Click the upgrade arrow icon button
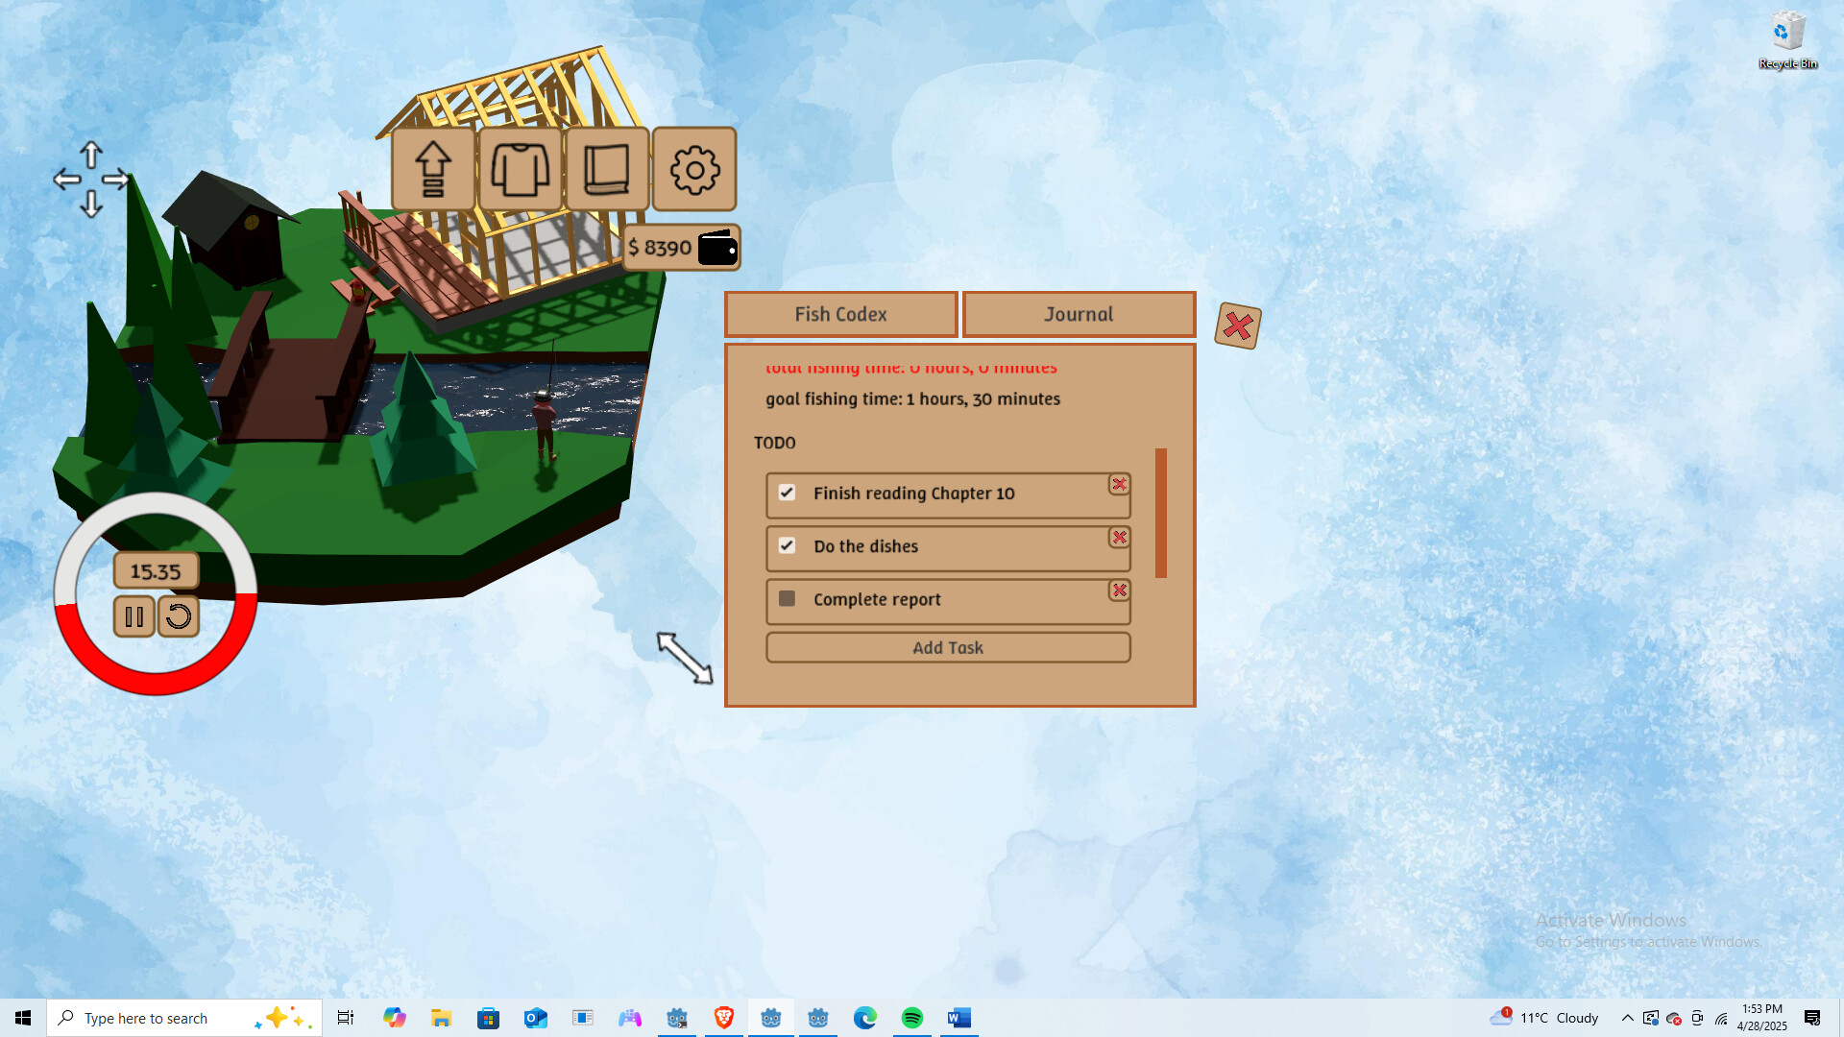 [433, 169]
